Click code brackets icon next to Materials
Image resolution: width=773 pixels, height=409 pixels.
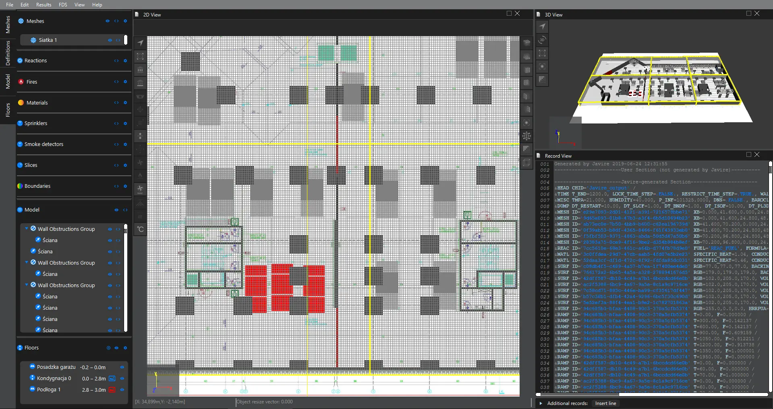[116, 103]
